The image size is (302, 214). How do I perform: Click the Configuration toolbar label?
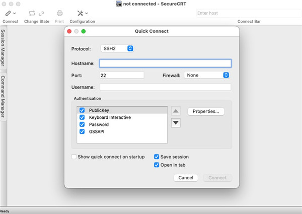point(82,21)
